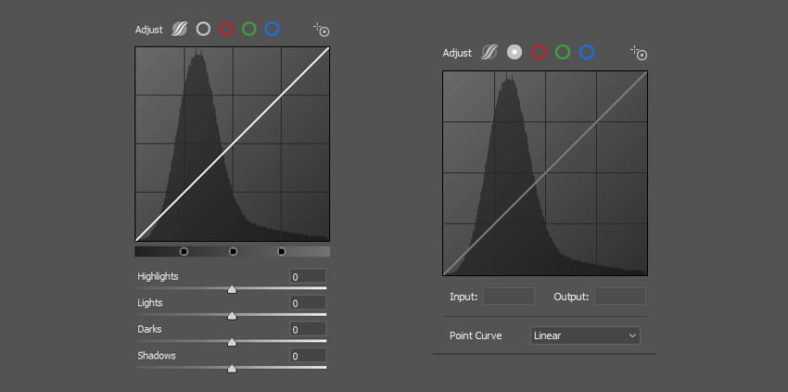Choose green channel circle in right panel
The image size is (788, 392).
563,52
